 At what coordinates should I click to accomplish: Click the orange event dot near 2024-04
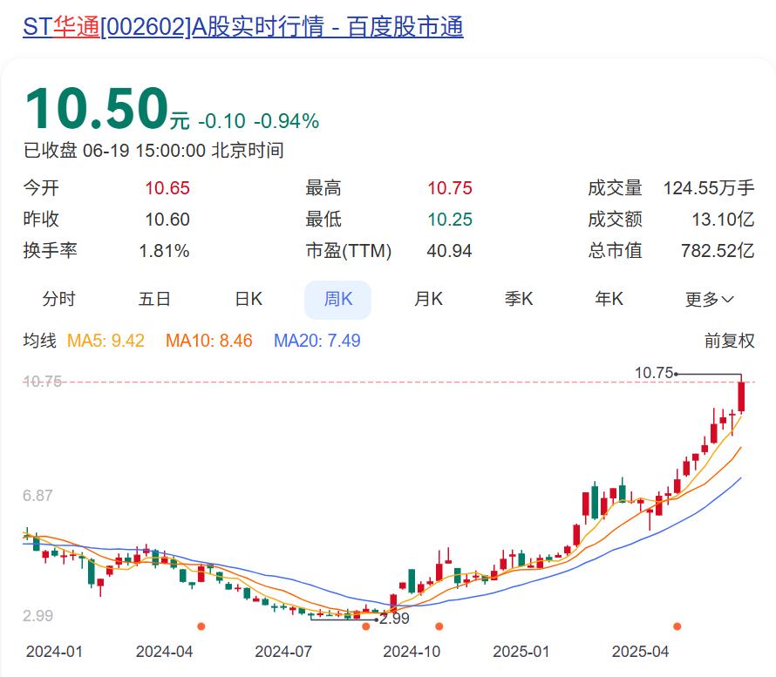201,626
